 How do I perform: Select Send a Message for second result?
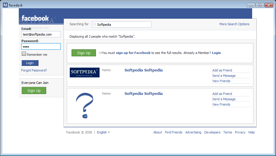coord(224,99)
